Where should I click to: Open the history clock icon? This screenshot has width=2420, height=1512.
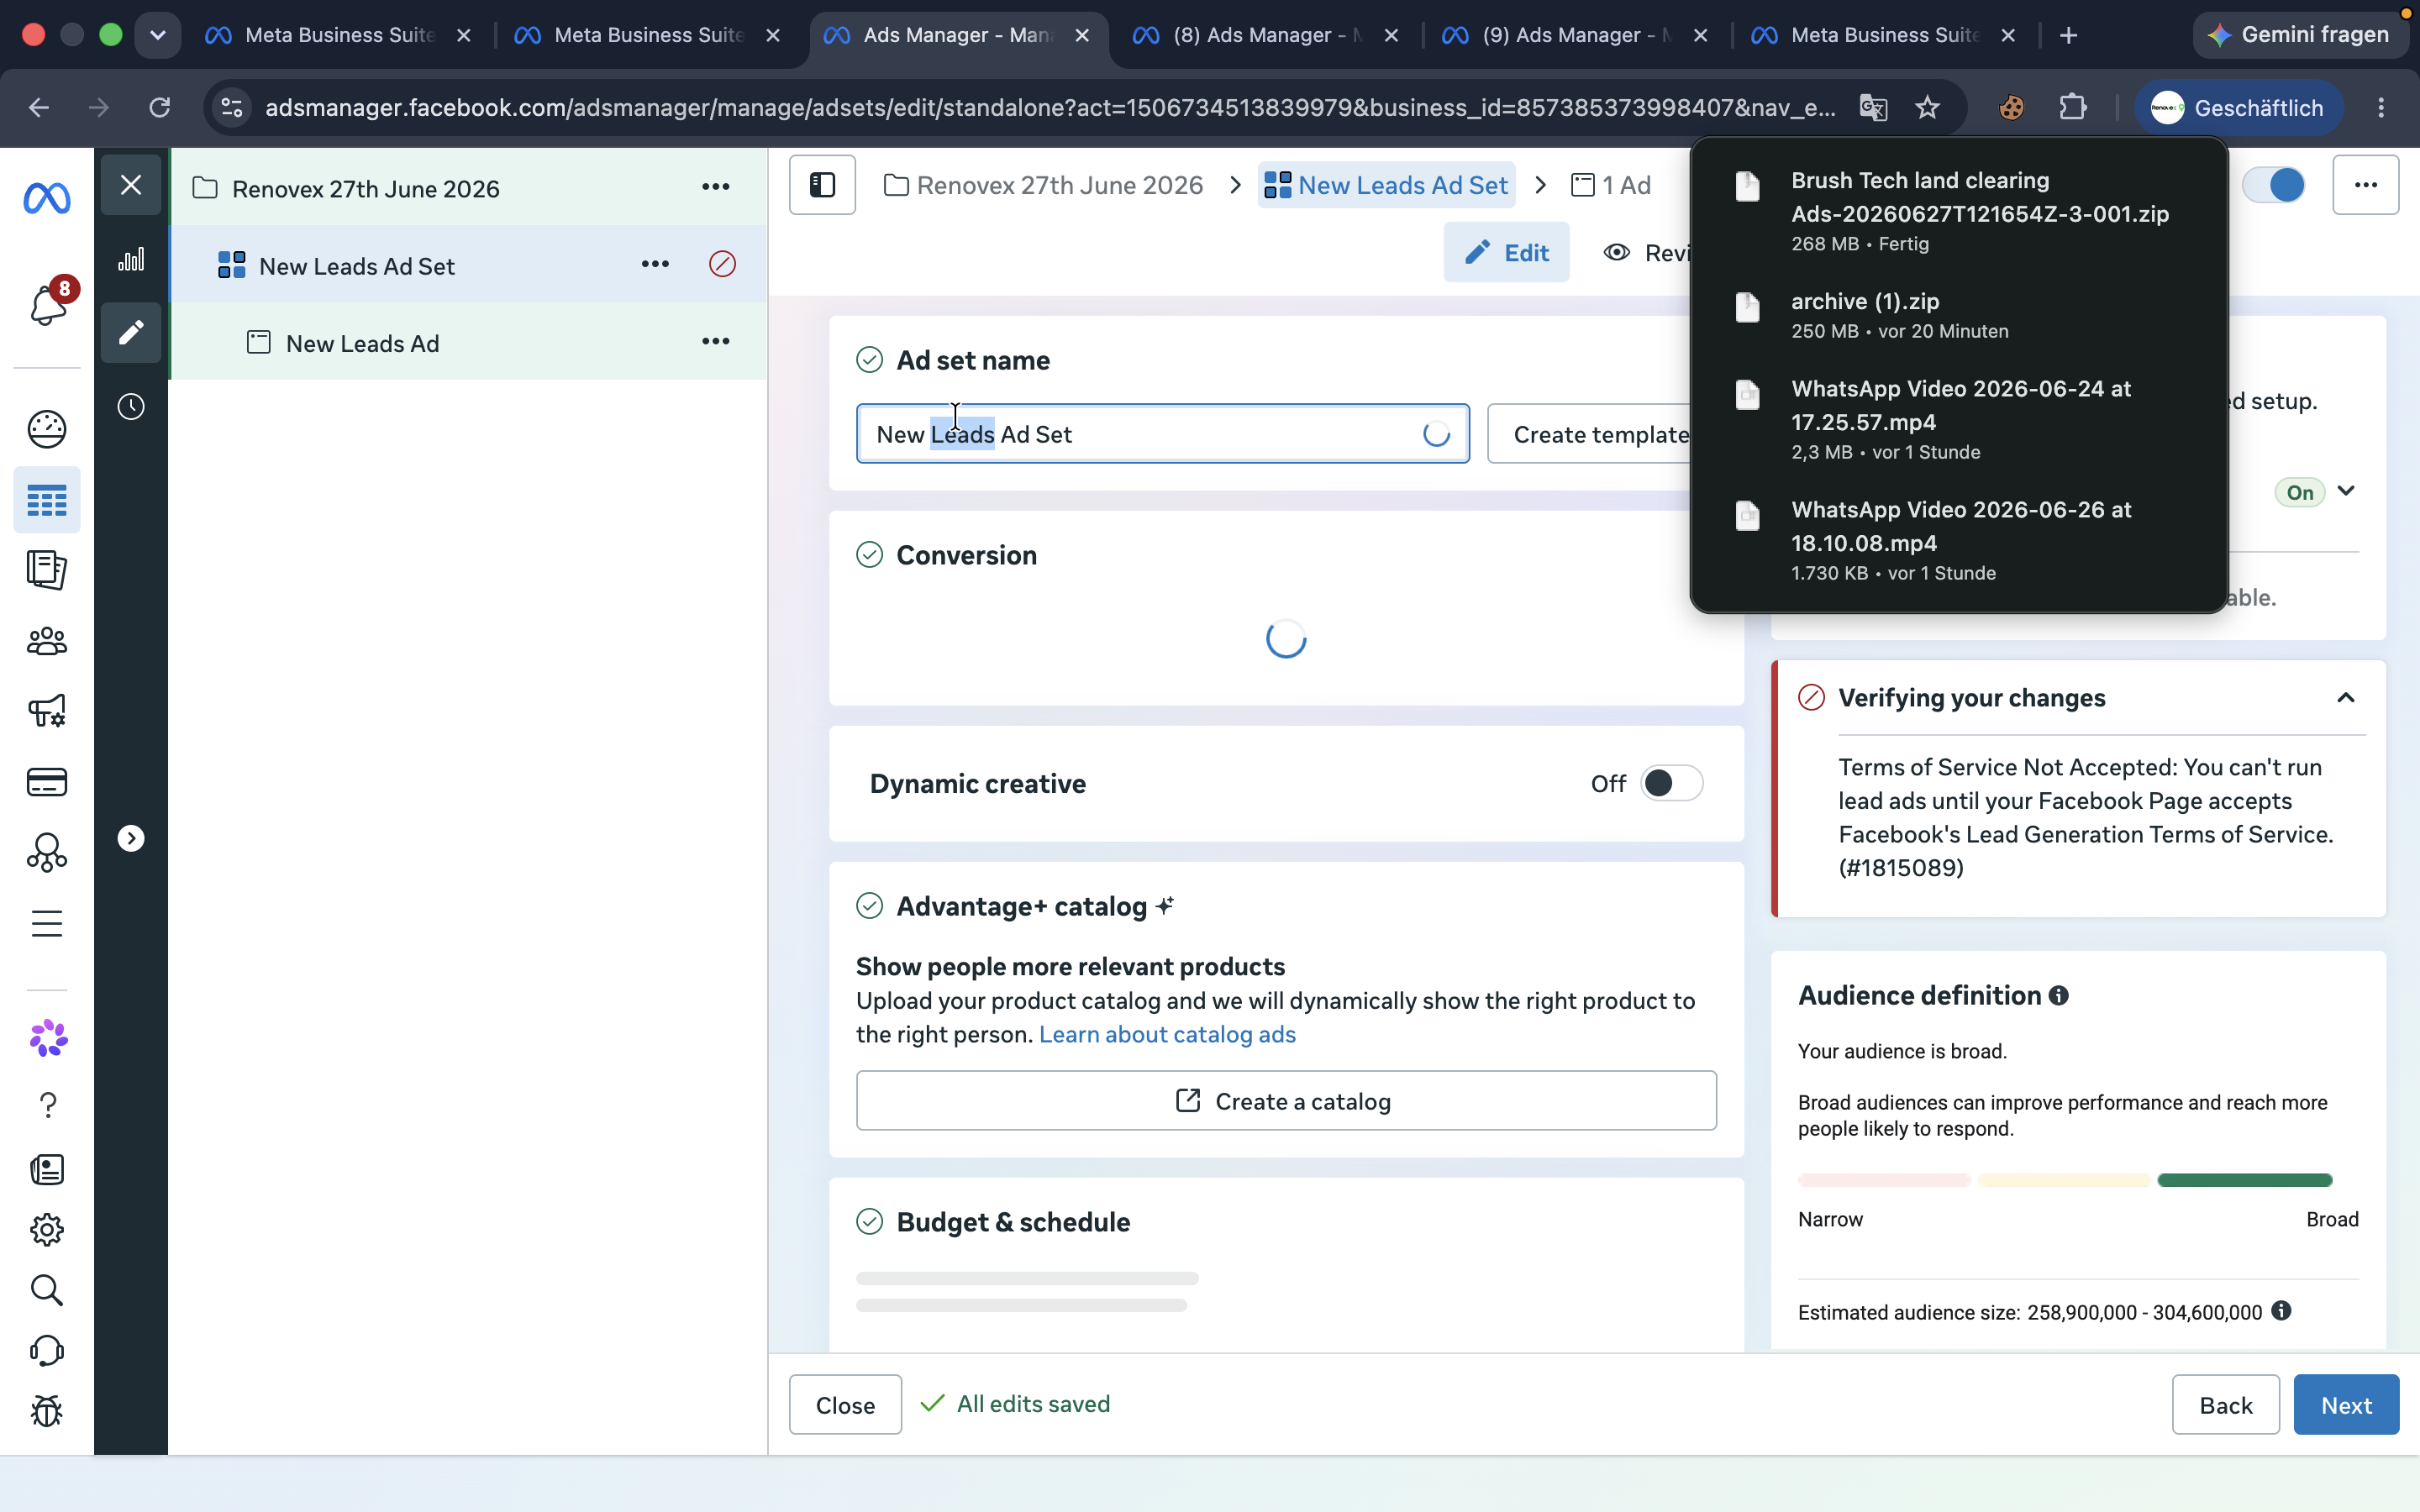(131, 407)
